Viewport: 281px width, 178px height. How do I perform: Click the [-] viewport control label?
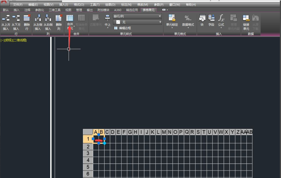pyautogui.click(x=3, y=40)
